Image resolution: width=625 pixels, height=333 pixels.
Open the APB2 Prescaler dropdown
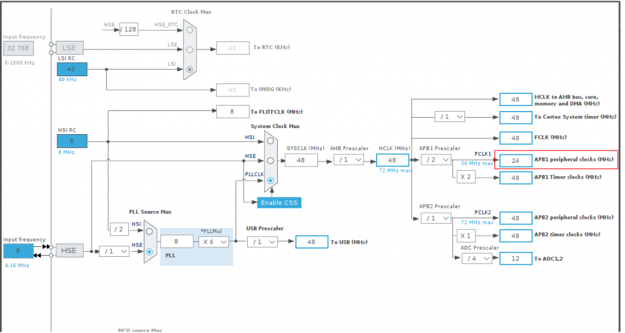click(436, 218)
